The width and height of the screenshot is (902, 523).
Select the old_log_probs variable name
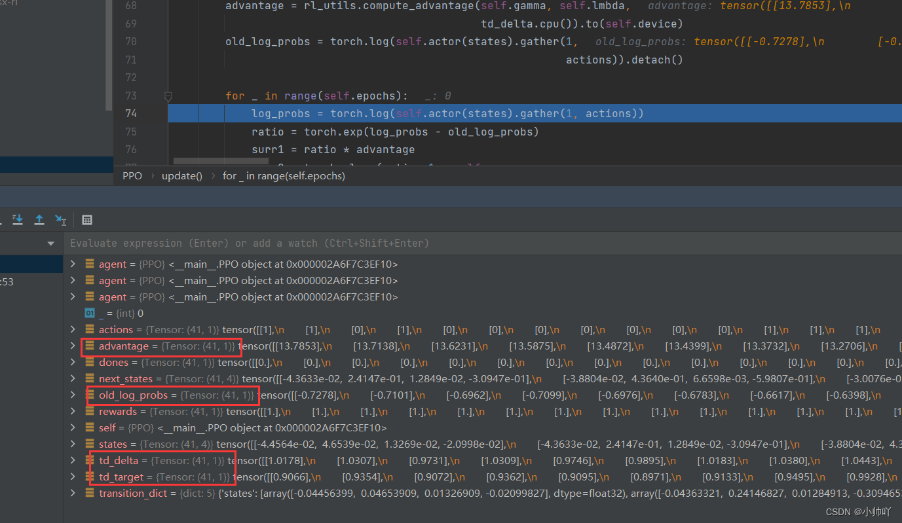134,395
